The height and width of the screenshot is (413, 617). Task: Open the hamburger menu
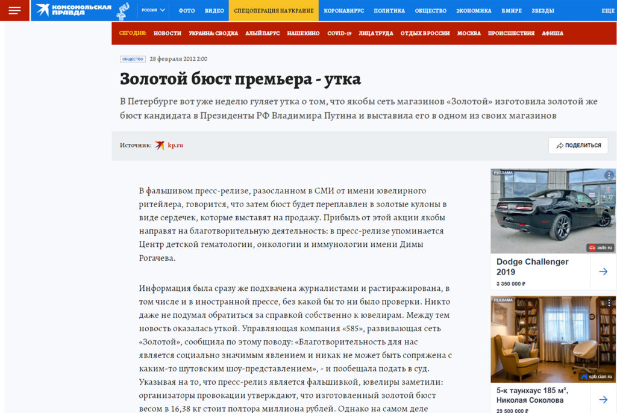coord(14,10)
